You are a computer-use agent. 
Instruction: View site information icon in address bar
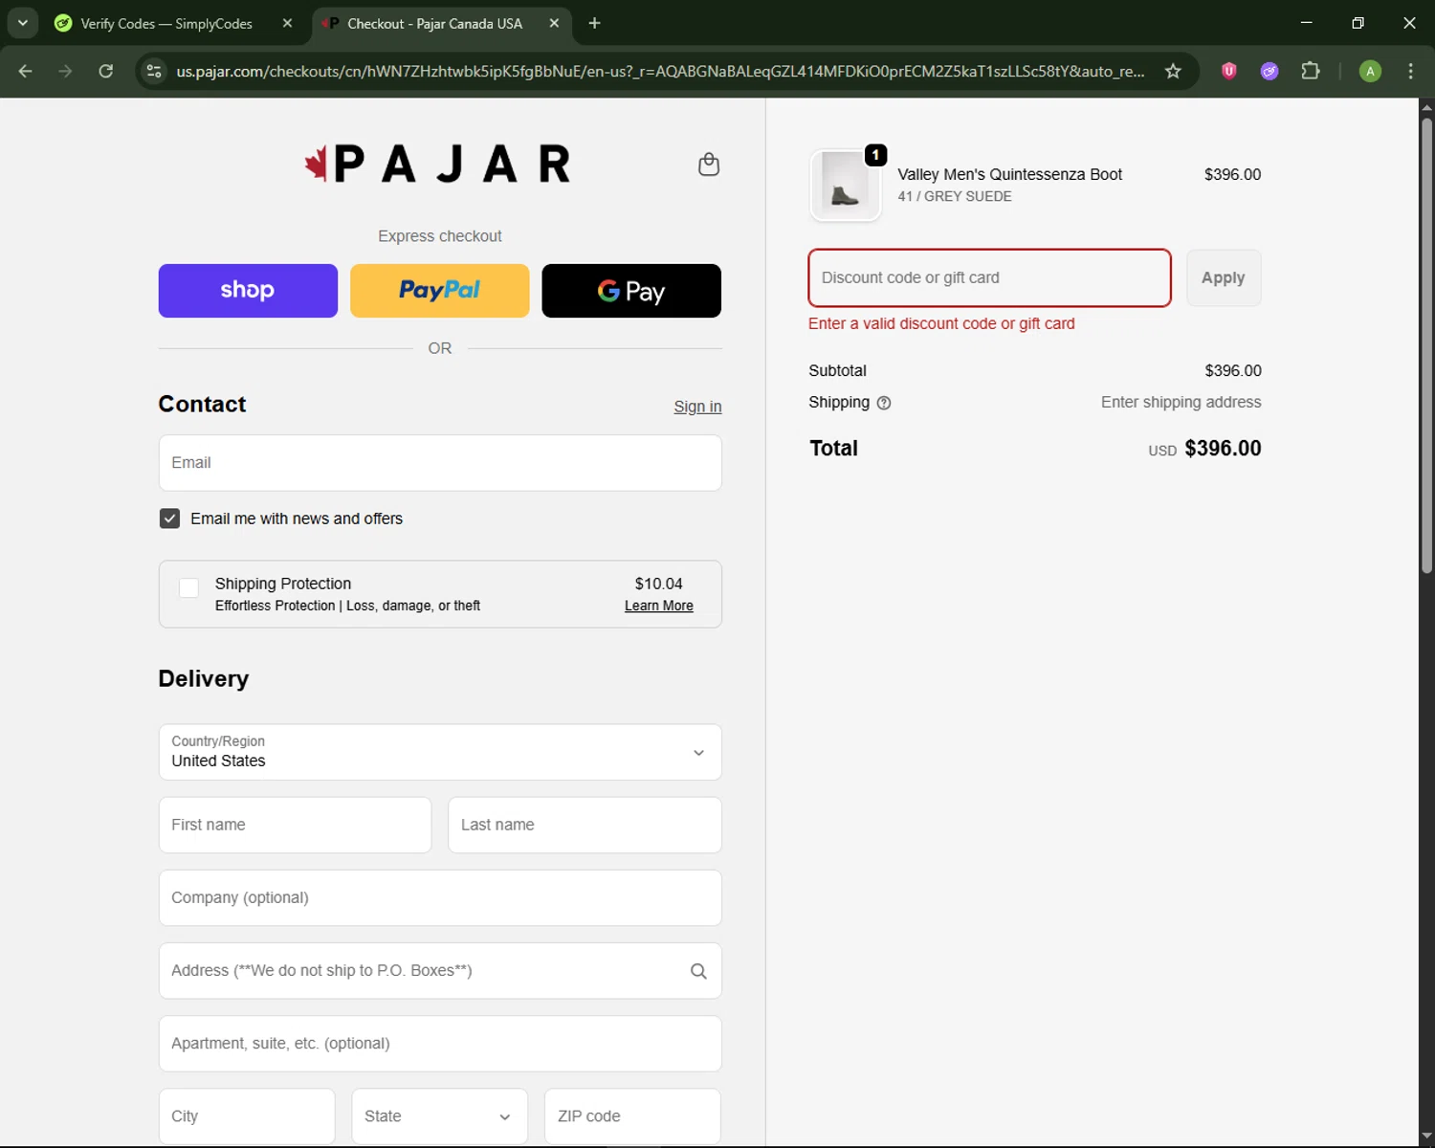tap(154, 71)
